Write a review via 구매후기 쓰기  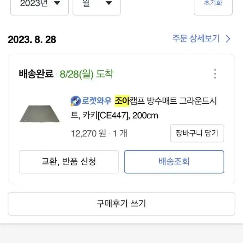coord(121,204)
